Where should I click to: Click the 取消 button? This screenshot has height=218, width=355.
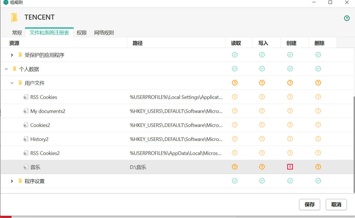pos(336,205)
